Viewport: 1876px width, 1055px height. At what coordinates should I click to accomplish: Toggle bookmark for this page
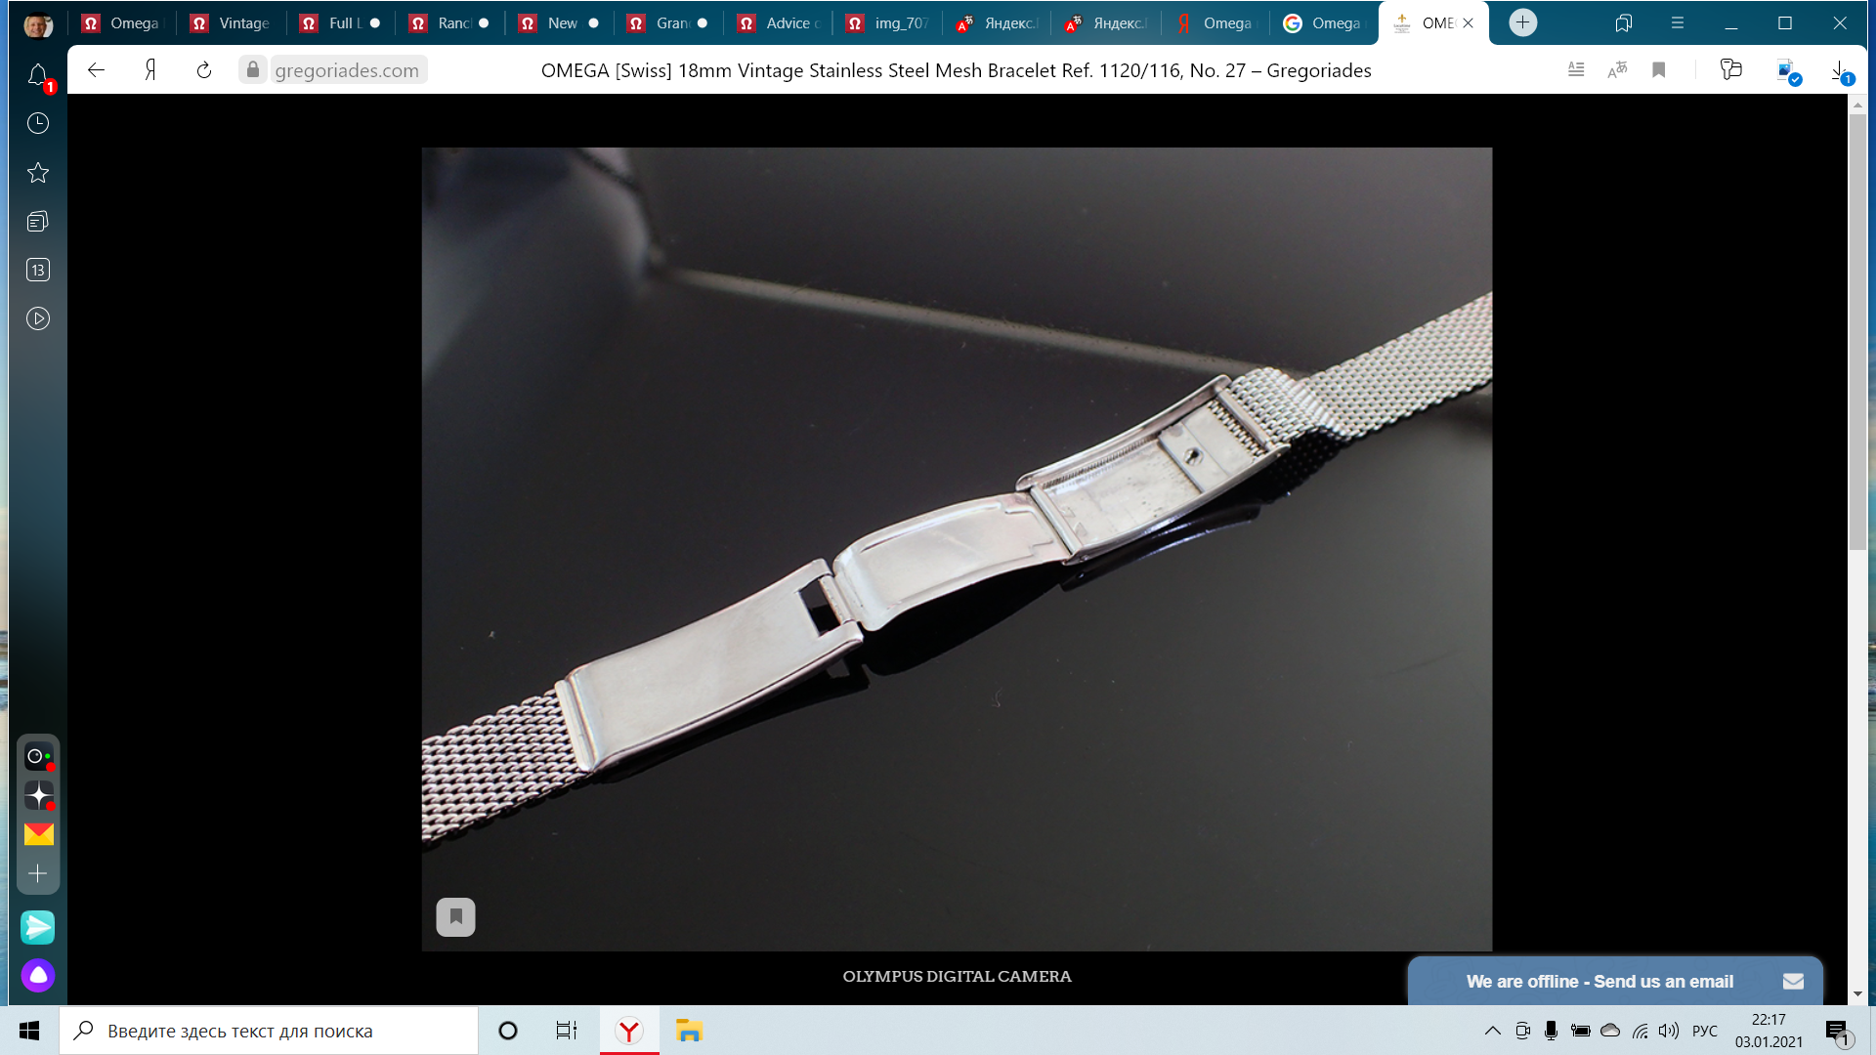(1659, 70)
